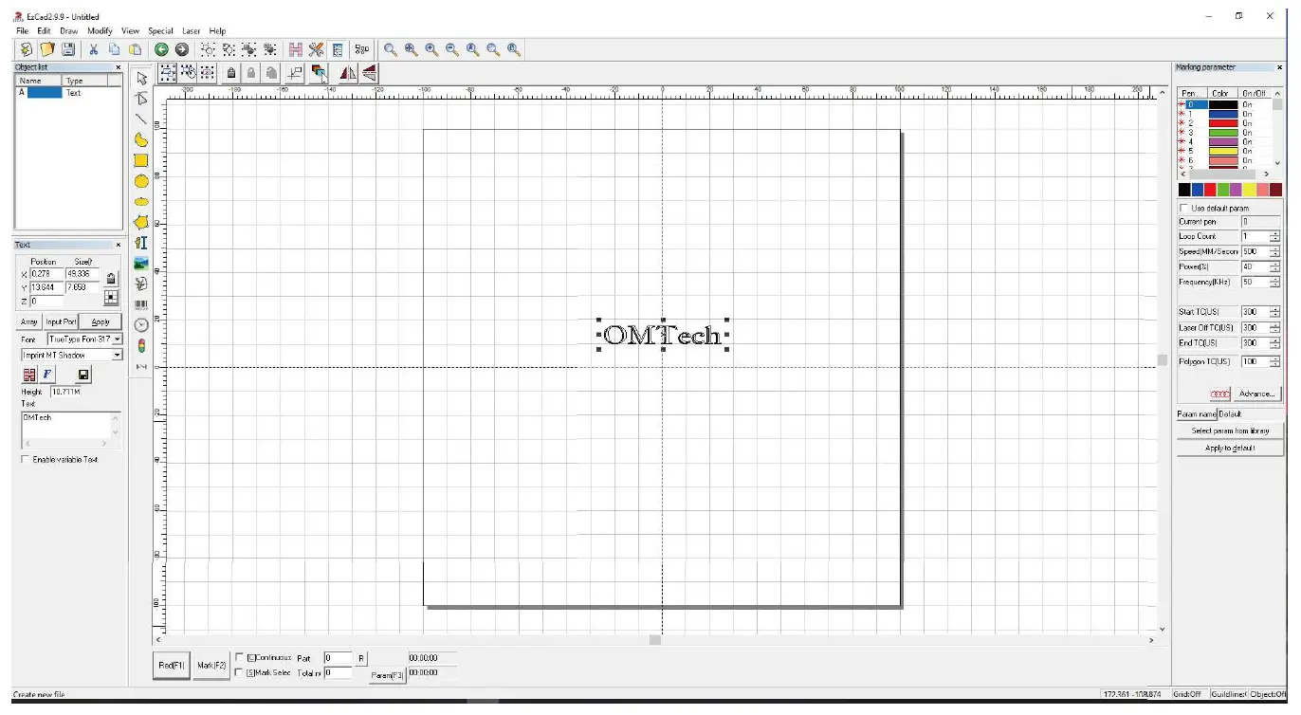Click Select param from library button
The height and width of the screenshot is (715, 1301).
click(1230, 431)
